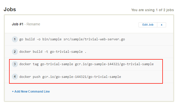Click the step 2 number badge
The height and width of the screenshot is (105, 178).
(15, 52)
